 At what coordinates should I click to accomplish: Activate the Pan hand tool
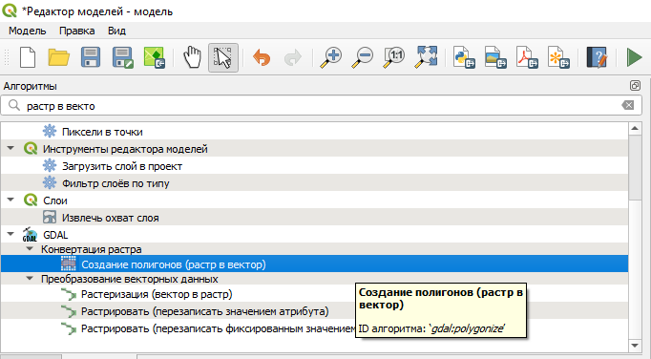(x=192, y=57)
